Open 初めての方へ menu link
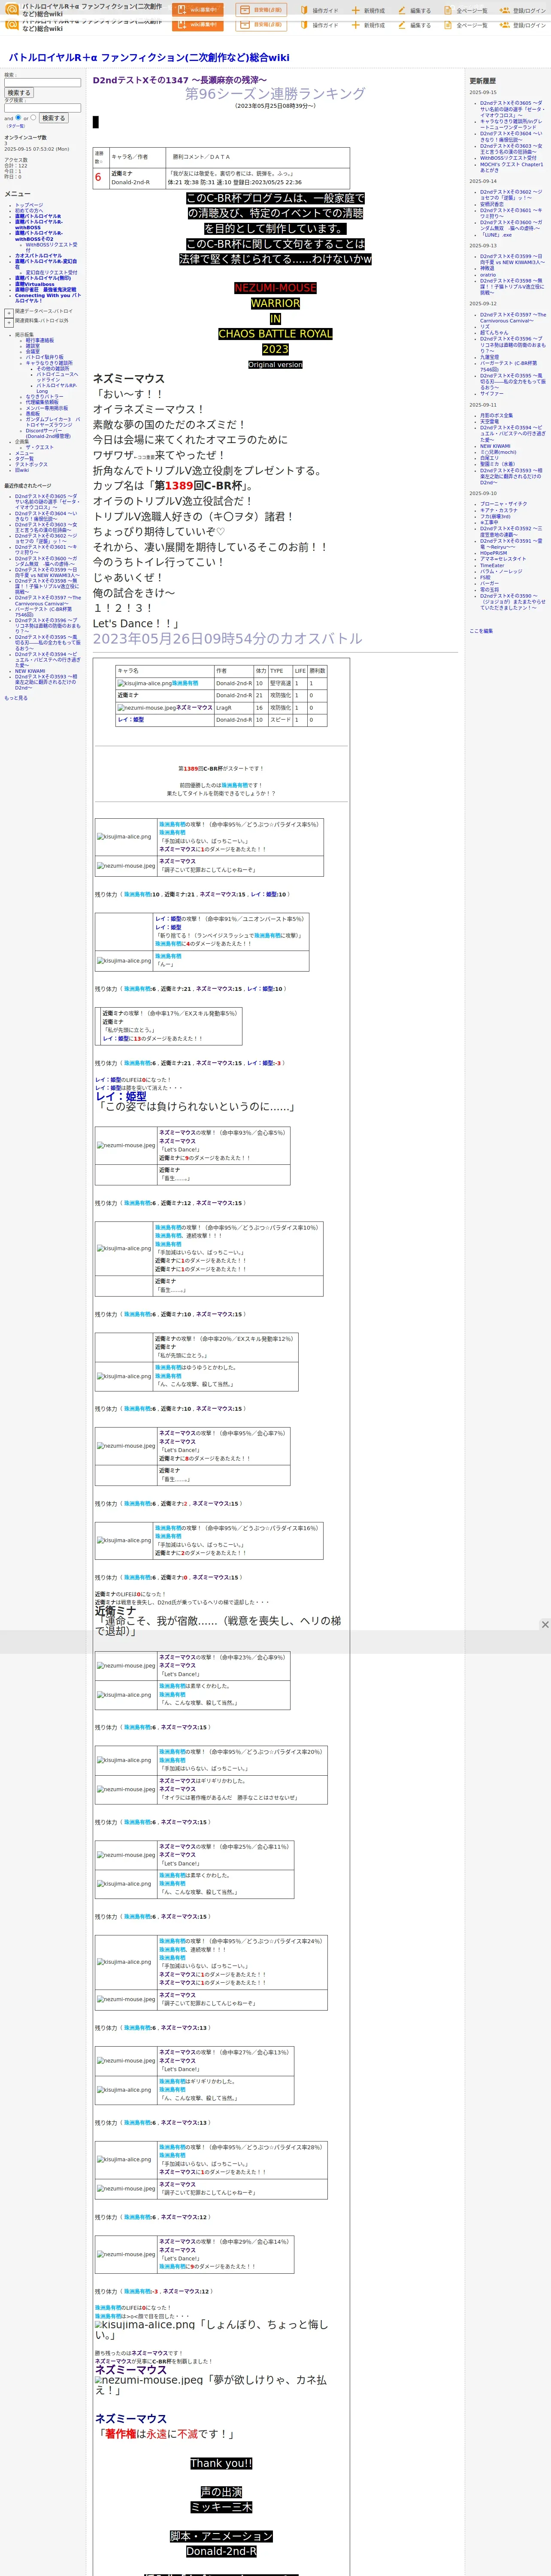 (29, 210)
